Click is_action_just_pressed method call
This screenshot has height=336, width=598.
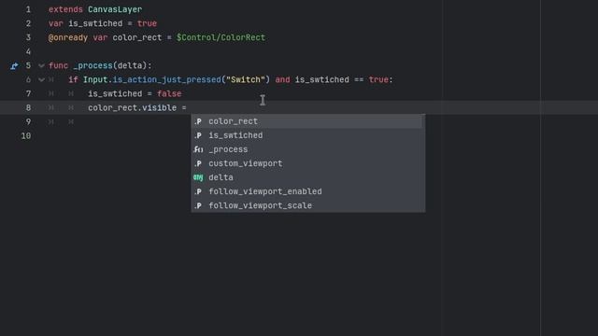click(x=166, y=79)
